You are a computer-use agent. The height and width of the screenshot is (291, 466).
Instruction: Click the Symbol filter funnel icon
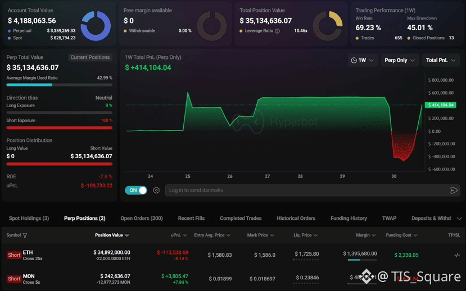[x=25, y=235]
